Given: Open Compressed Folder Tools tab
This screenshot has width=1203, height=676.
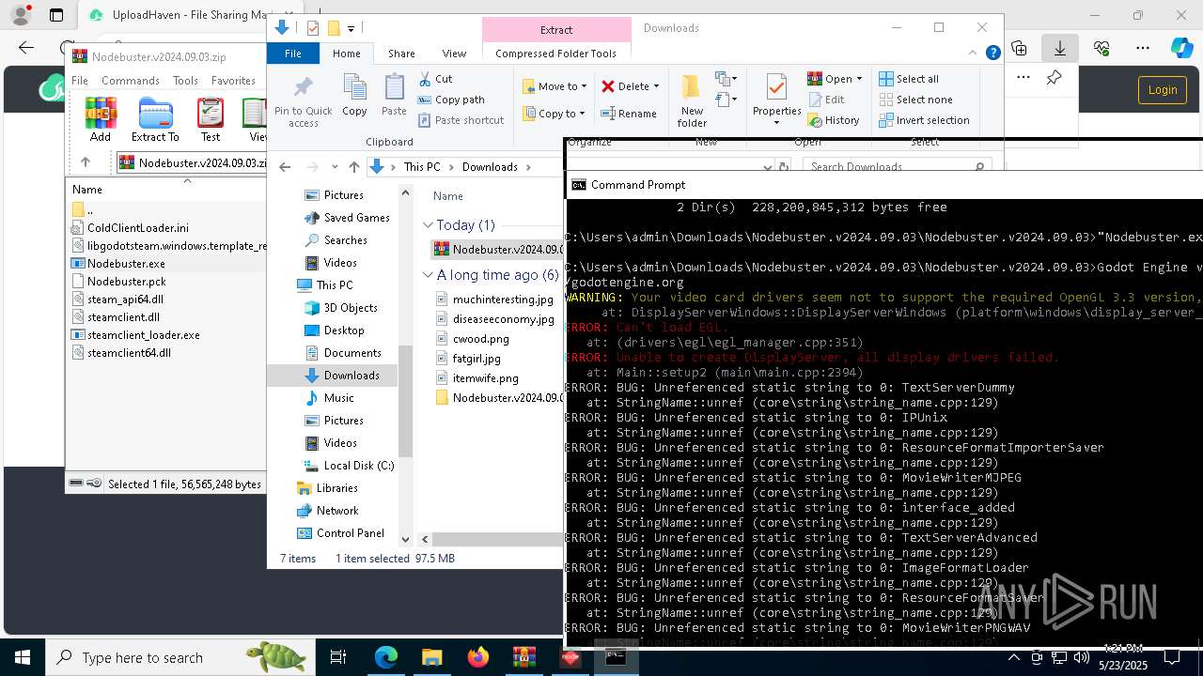Looking at the screenshot, I should click(x=555, y=54).
